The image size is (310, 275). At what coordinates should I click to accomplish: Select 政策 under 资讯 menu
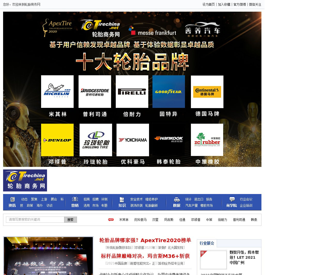[30, 205]
